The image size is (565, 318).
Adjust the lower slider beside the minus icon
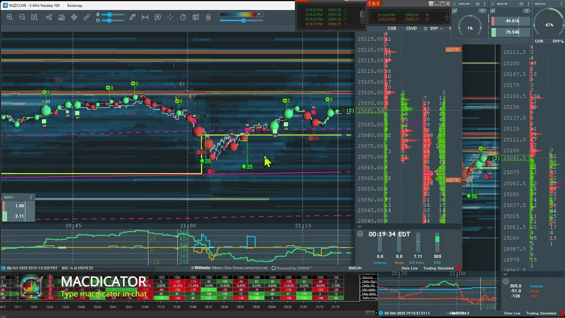pyautogui.click(x=113, y=20)
